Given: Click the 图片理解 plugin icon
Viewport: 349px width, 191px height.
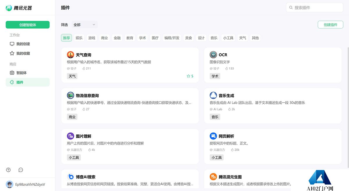Looking at the screenshot, I should click(x=70, y=136).
